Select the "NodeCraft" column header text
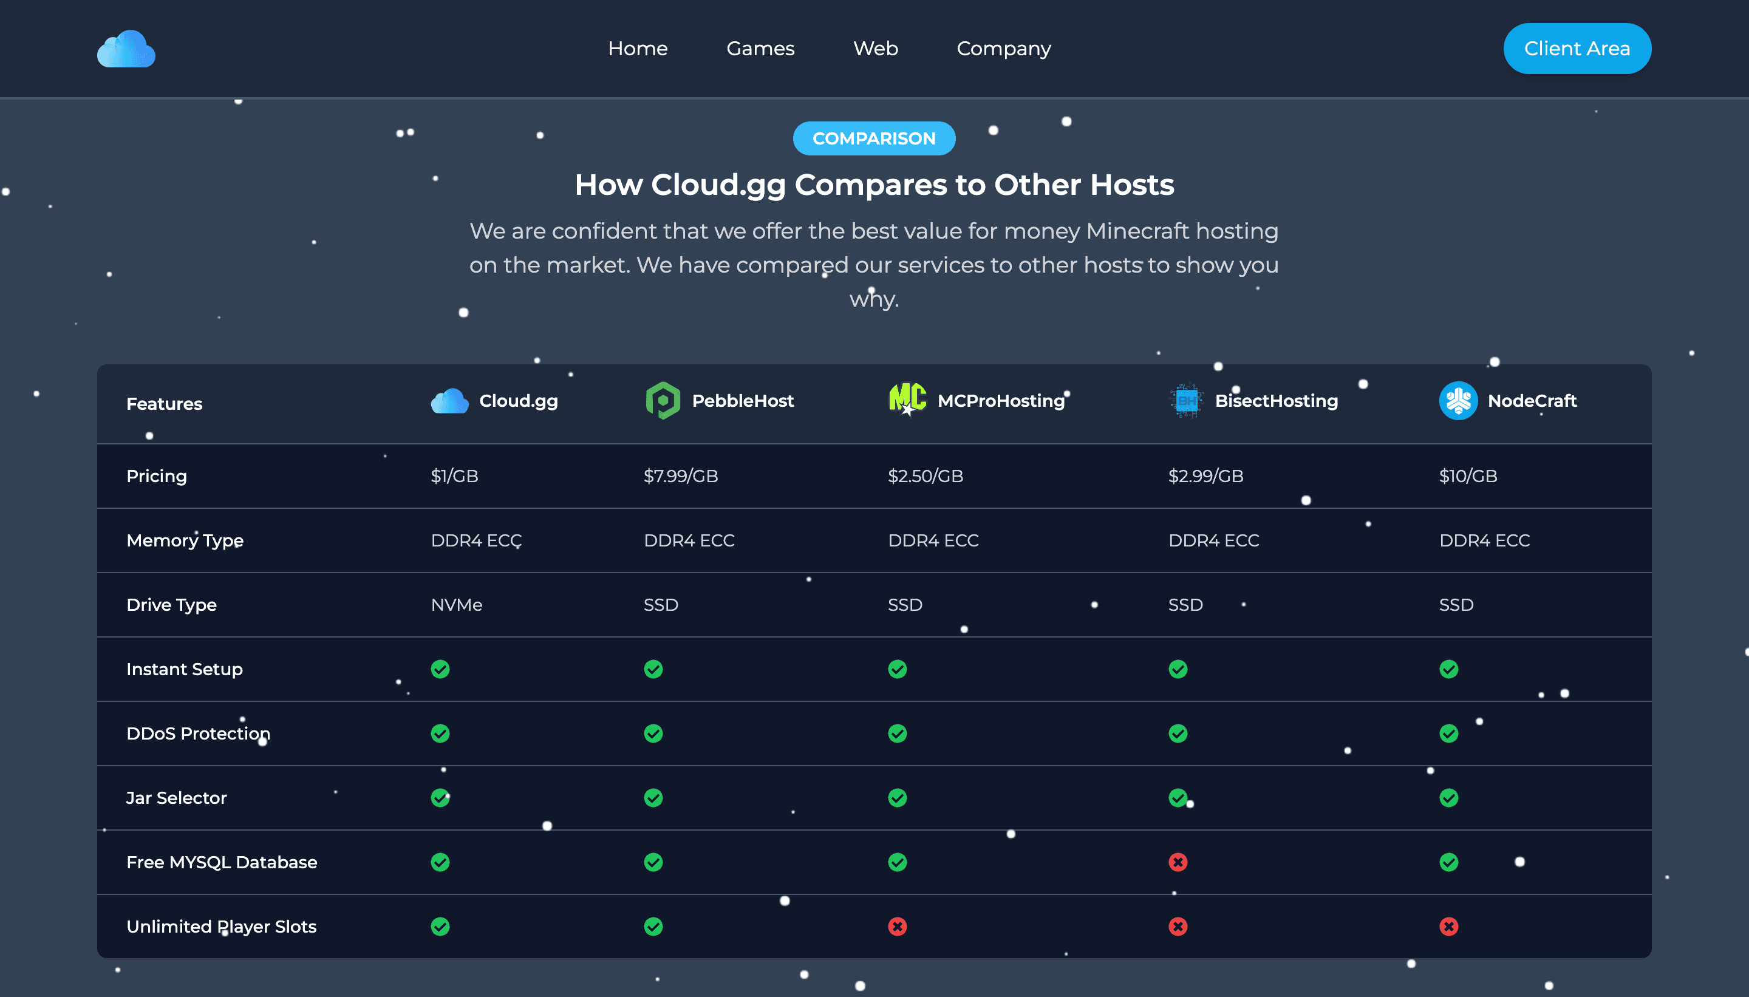 (x=1532, y=401)
